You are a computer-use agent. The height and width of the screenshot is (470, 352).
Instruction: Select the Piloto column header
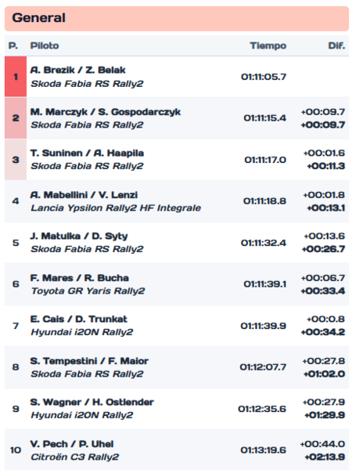(x=45, y=46)
